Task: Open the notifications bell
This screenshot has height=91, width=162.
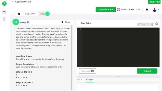Action: 147,10
